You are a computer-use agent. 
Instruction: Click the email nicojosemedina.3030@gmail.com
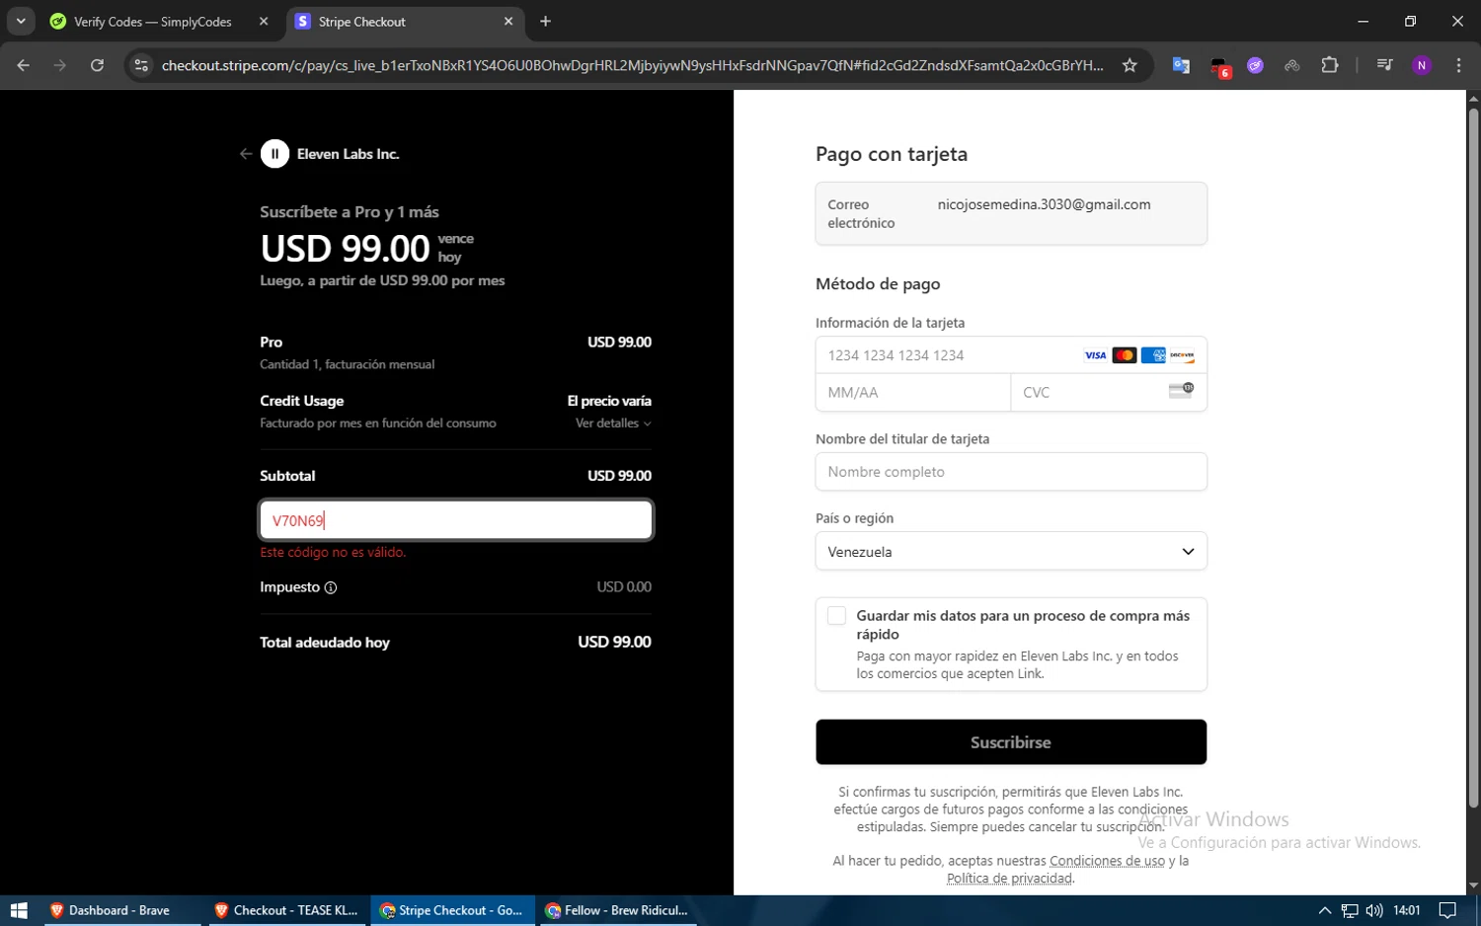(1044, 204)
